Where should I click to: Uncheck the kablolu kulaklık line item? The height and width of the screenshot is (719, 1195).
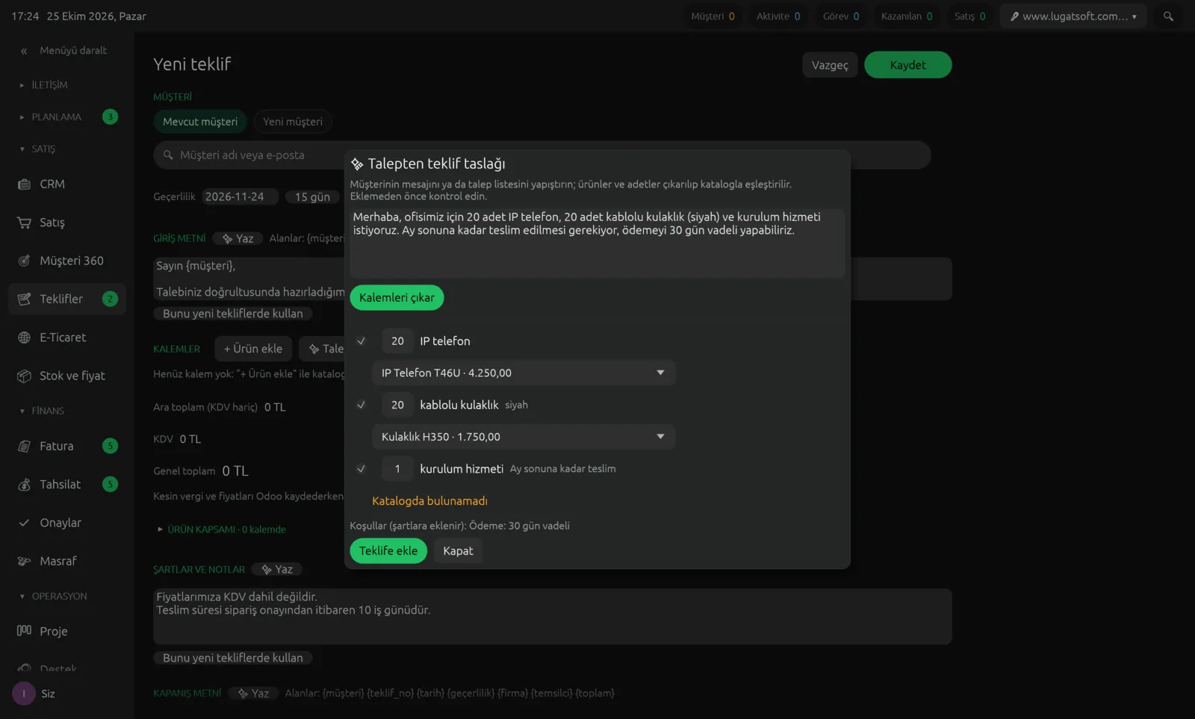361,405
